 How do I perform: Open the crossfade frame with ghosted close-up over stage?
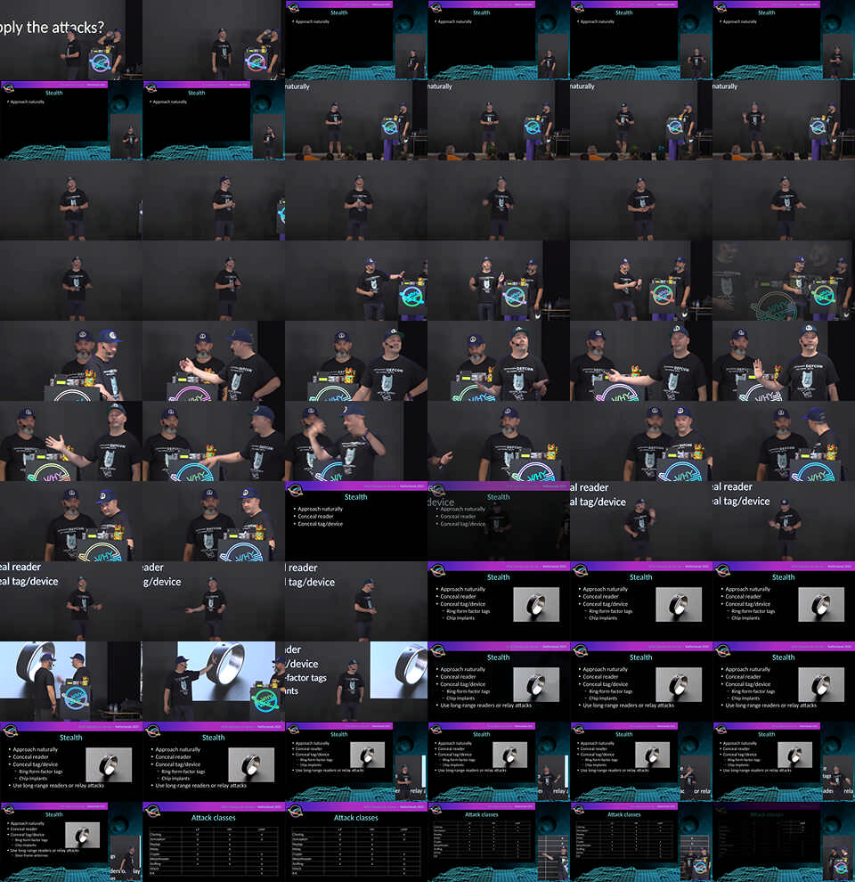pos(784,281)
